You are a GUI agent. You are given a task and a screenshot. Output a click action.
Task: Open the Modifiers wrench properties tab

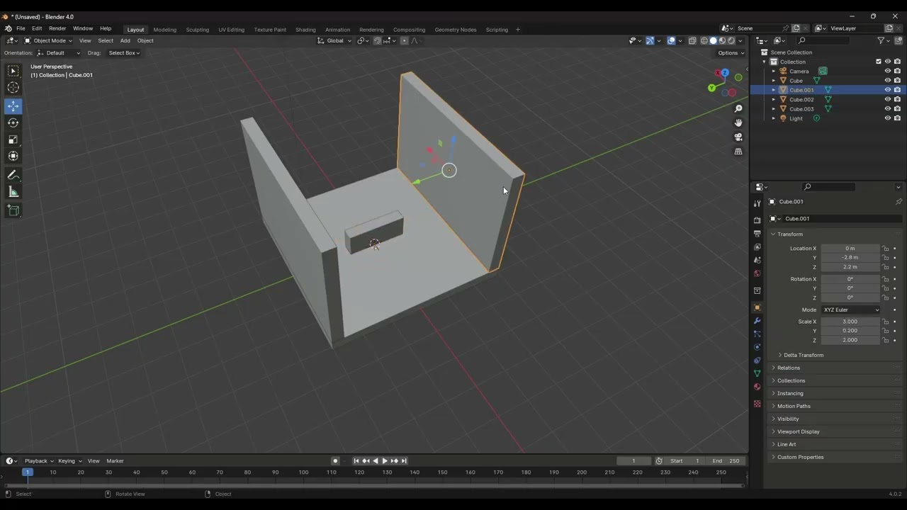click(757, 321)
